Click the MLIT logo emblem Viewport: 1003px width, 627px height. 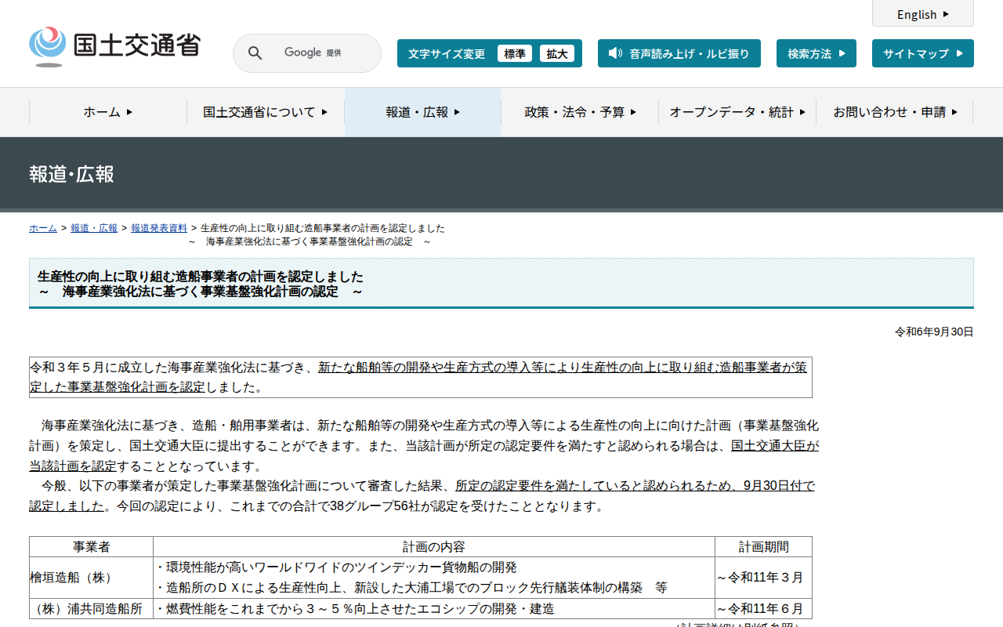[48, 46]
